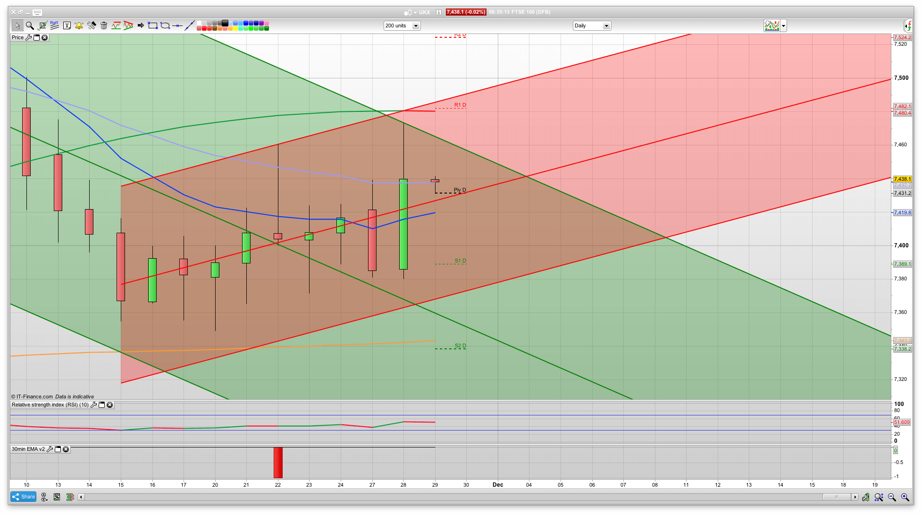Open RSI indicator wrench settings

coord(93,405)
